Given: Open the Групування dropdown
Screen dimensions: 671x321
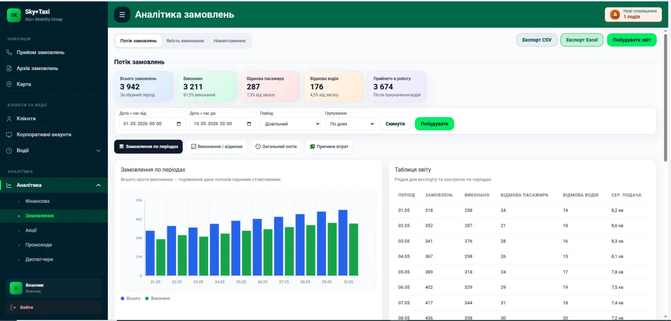Looking at the screenshot, I should click(350, 124).
